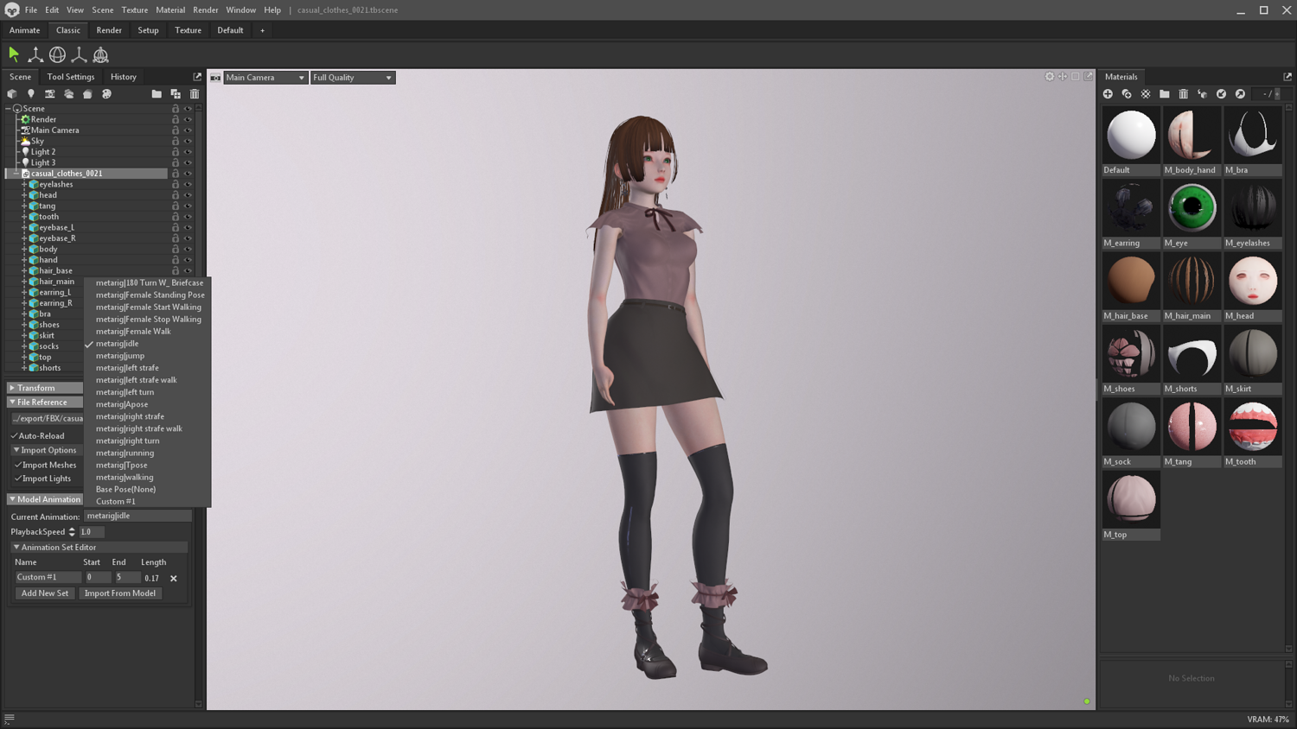Viewport: 1297px width, 729px height.
Task: Select the M_tooth material swatch
Action: pos(1253,433)
